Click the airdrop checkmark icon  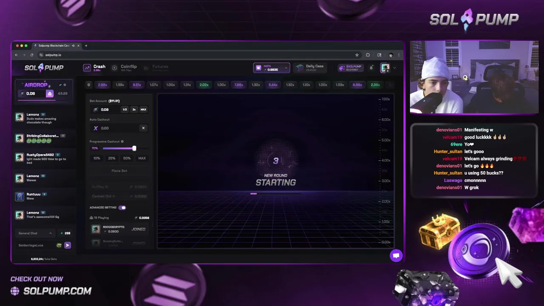60,85
